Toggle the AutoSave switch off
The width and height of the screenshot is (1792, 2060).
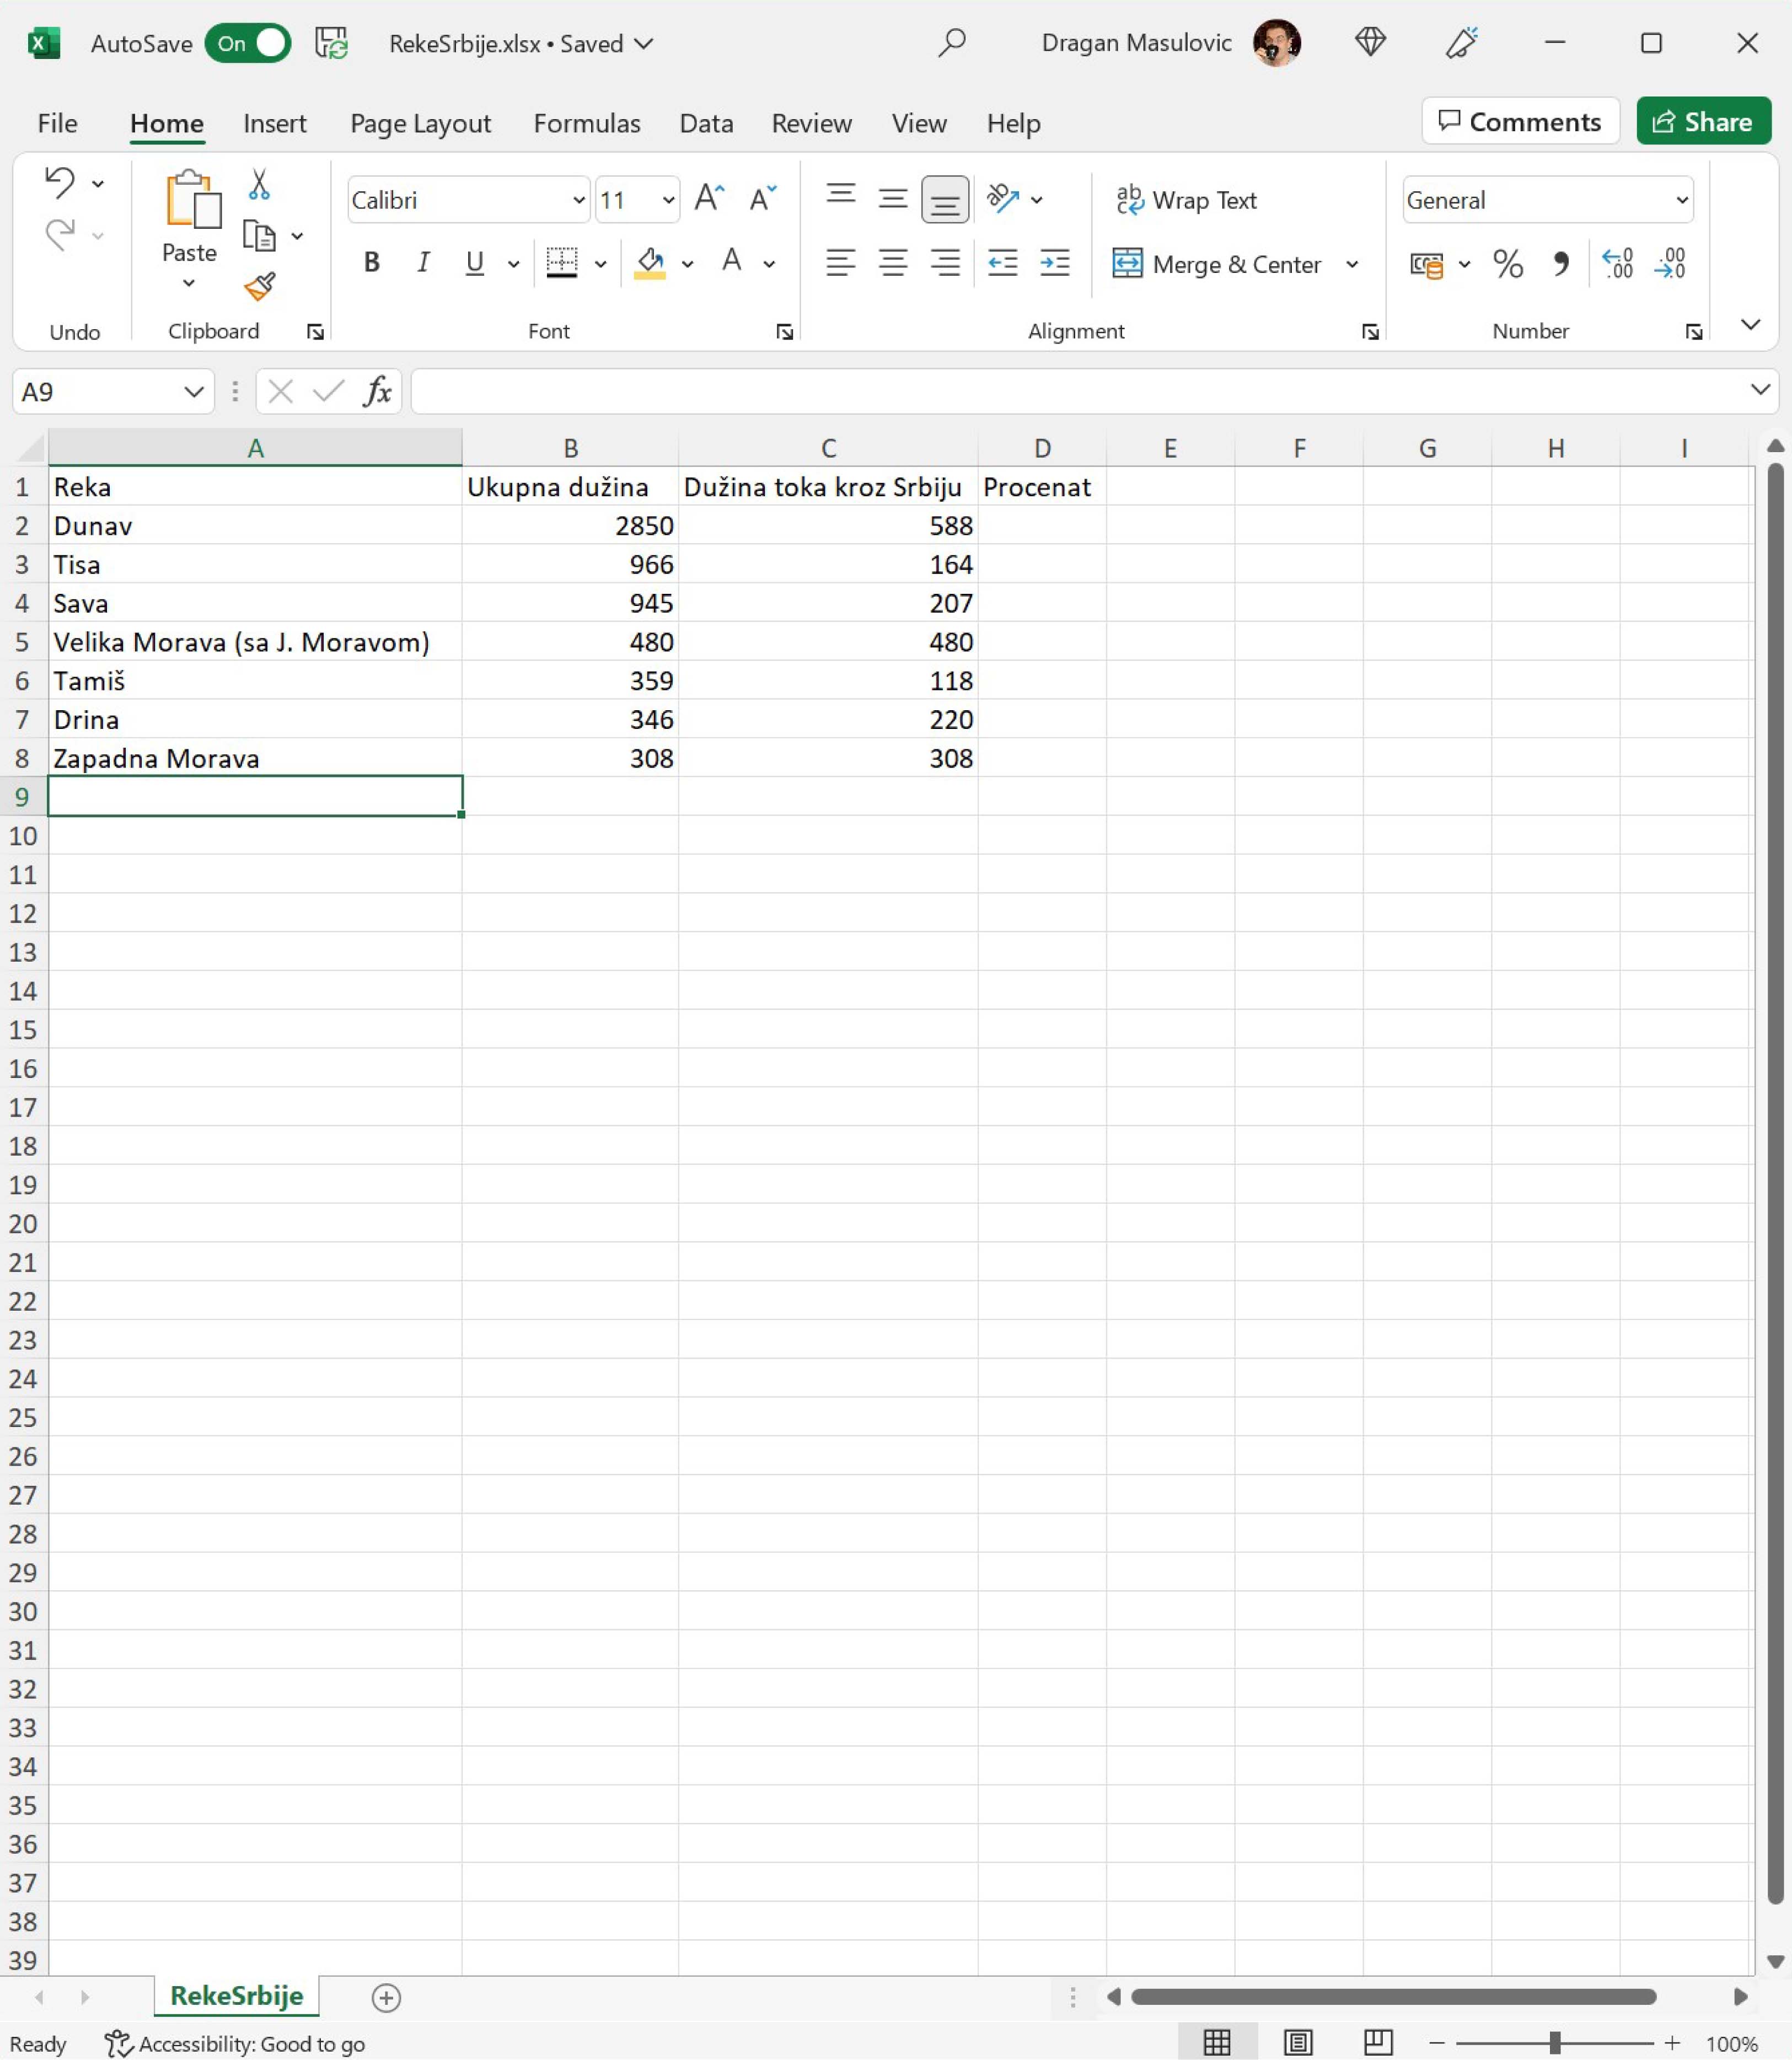248,43
